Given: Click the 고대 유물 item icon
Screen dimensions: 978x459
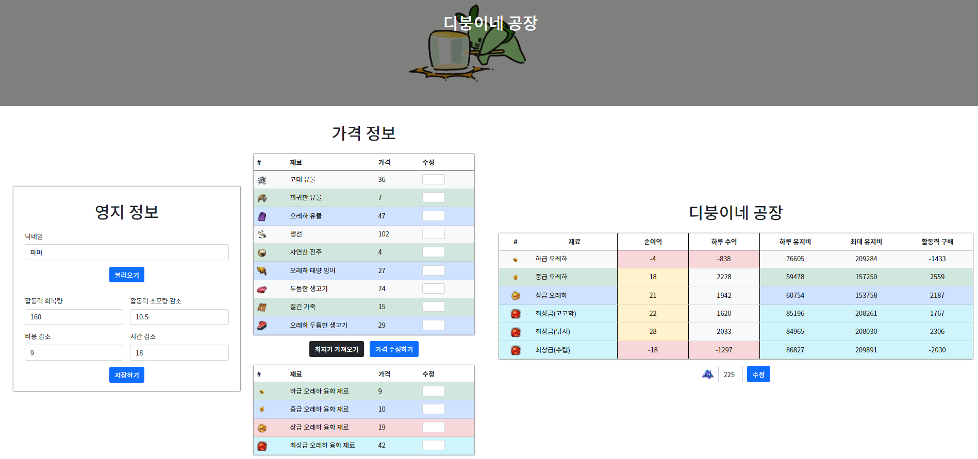Looking at the screenshot, I should point(262,180).
